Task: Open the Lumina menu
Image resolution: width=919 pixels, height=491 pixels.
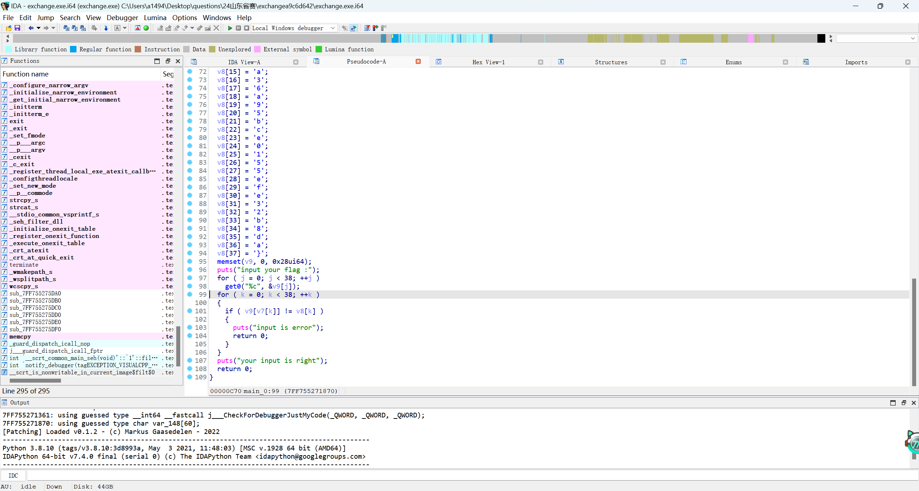Action: (155, 18)
